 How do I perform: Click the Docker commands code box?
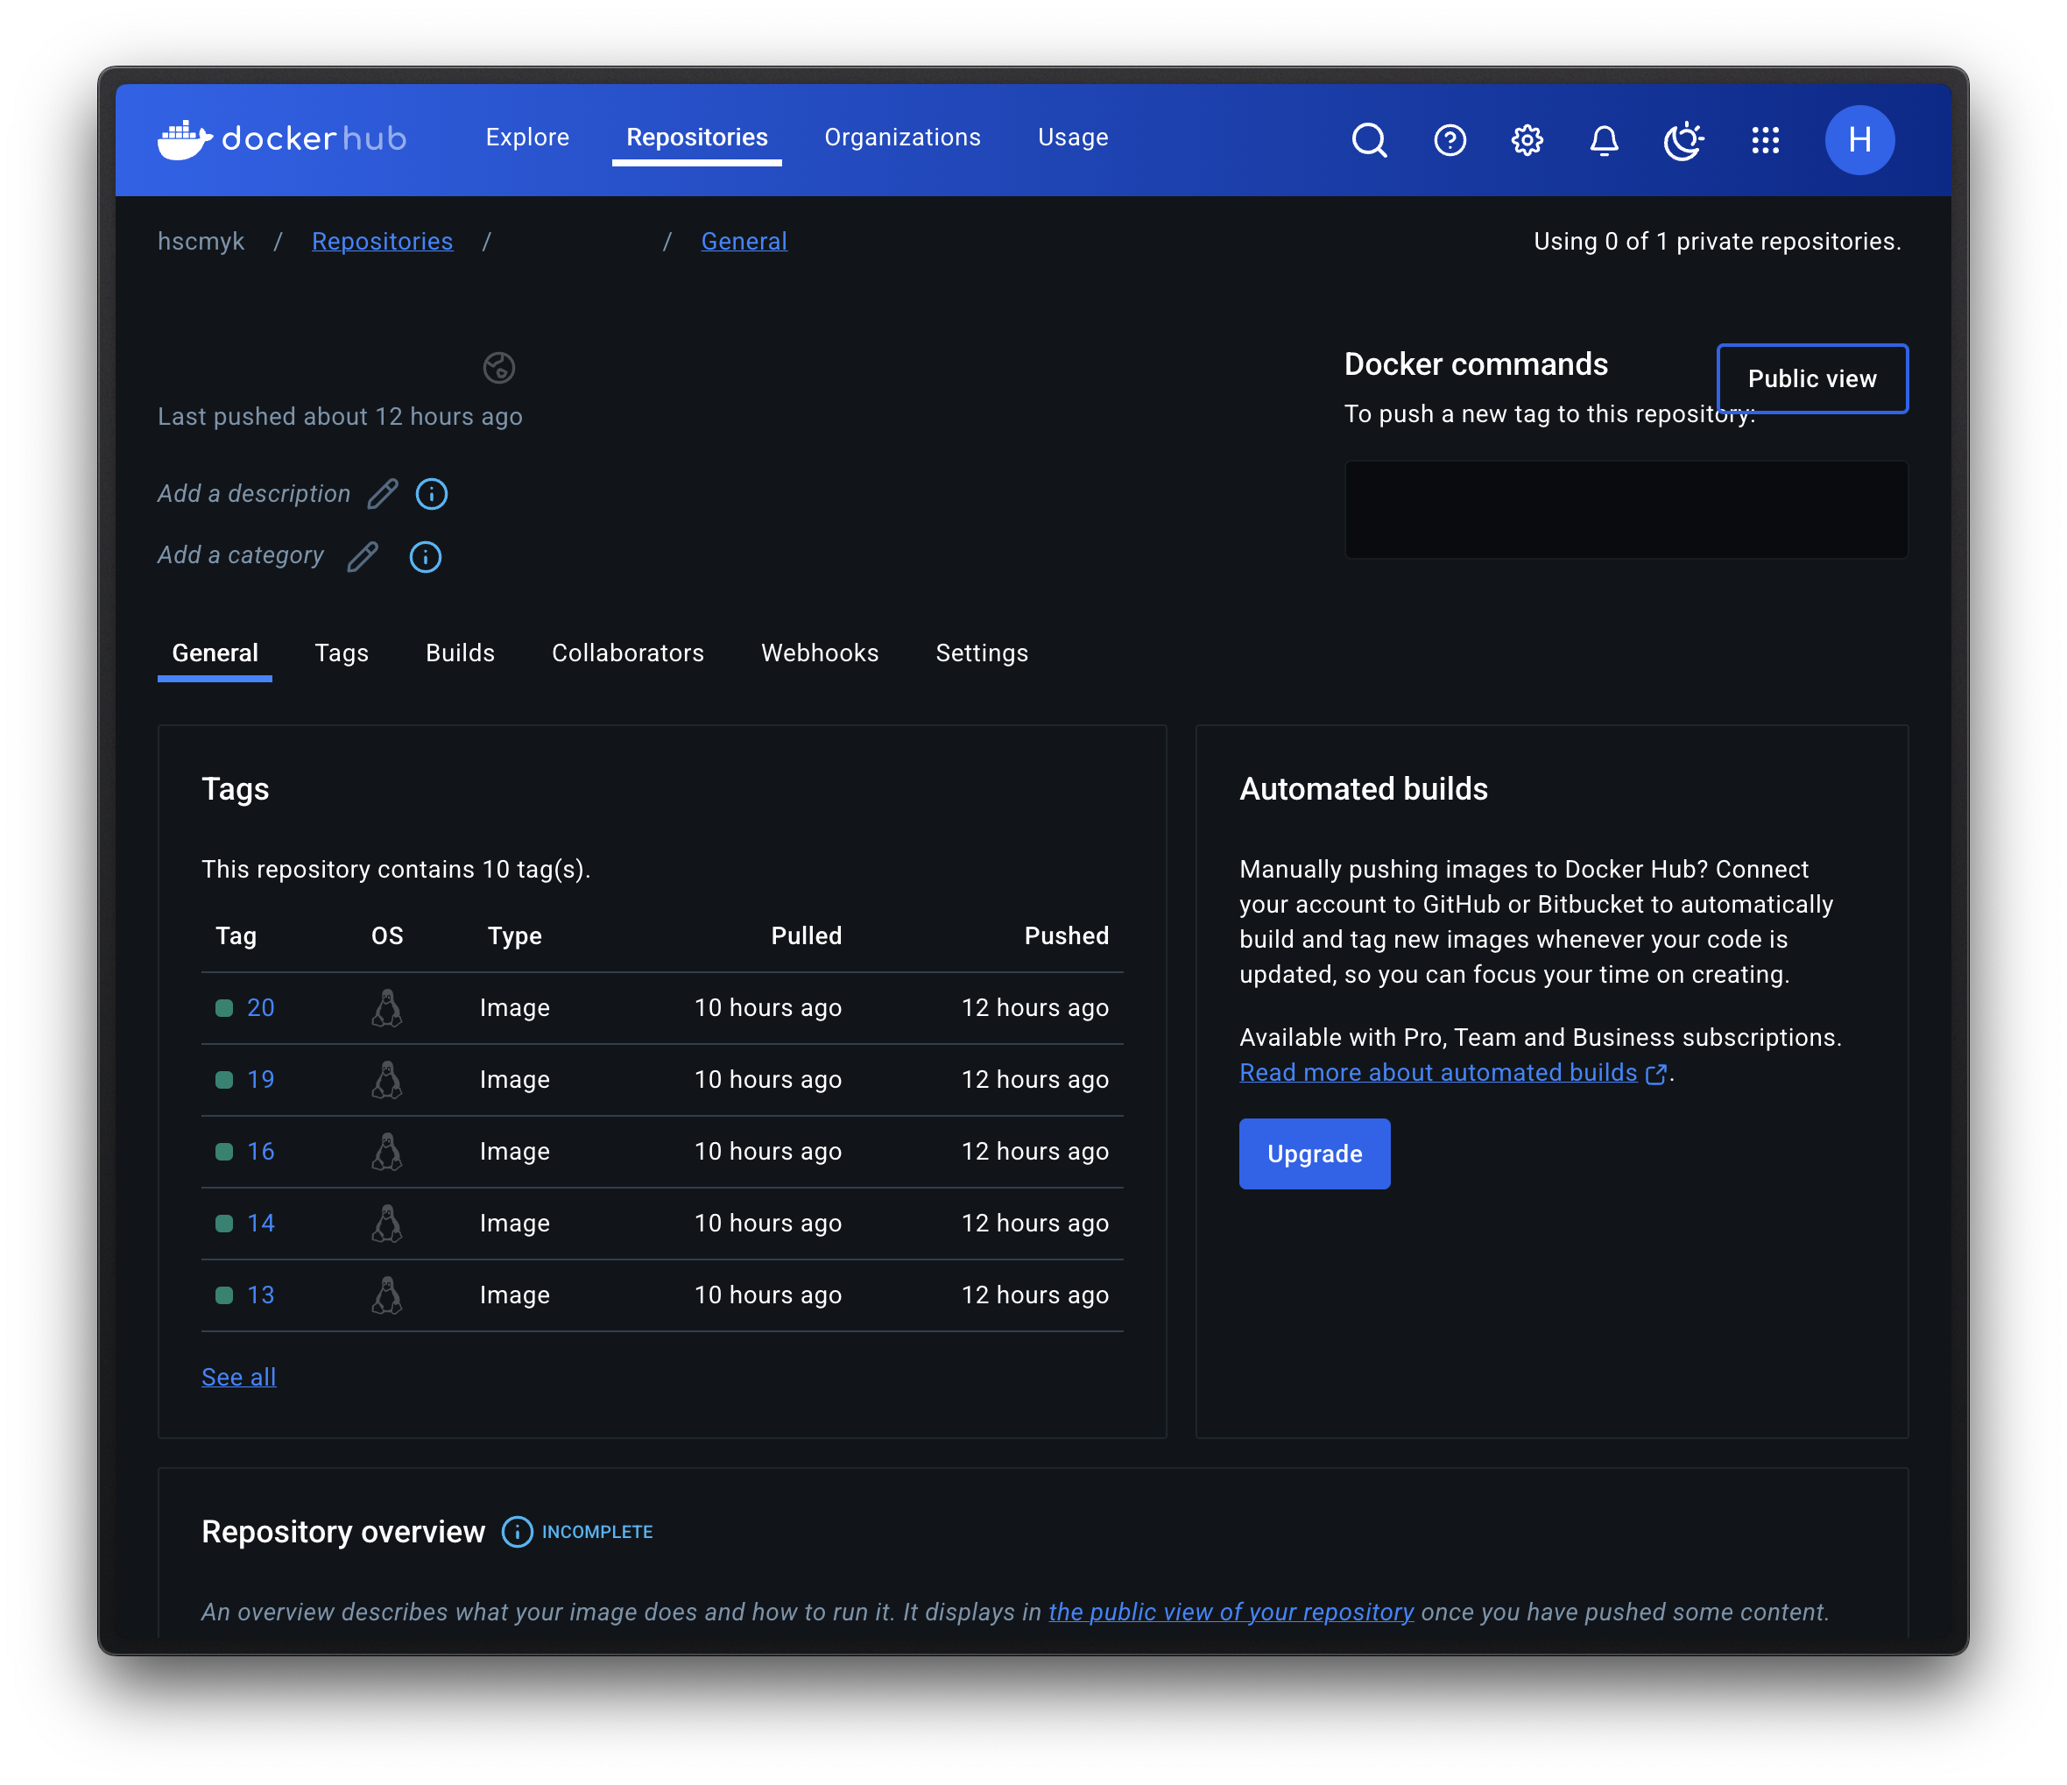pyautogui.click(x=1626, y=510)
